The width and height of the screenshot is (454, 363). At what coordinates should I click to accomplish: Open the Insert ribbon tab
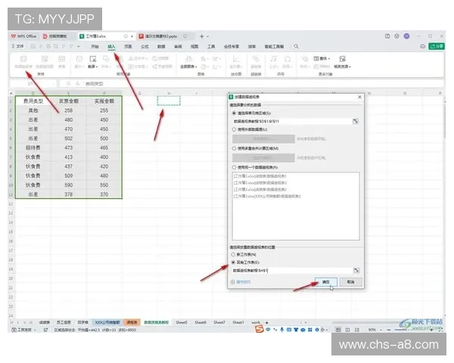pyautogui.click(x=111, y=46)
